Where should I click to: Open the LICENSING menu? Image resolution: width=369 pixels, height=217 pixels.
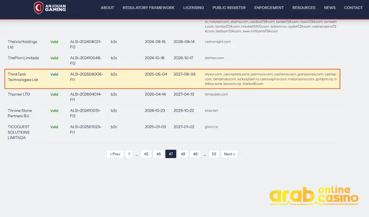click(x=194, y=8)
